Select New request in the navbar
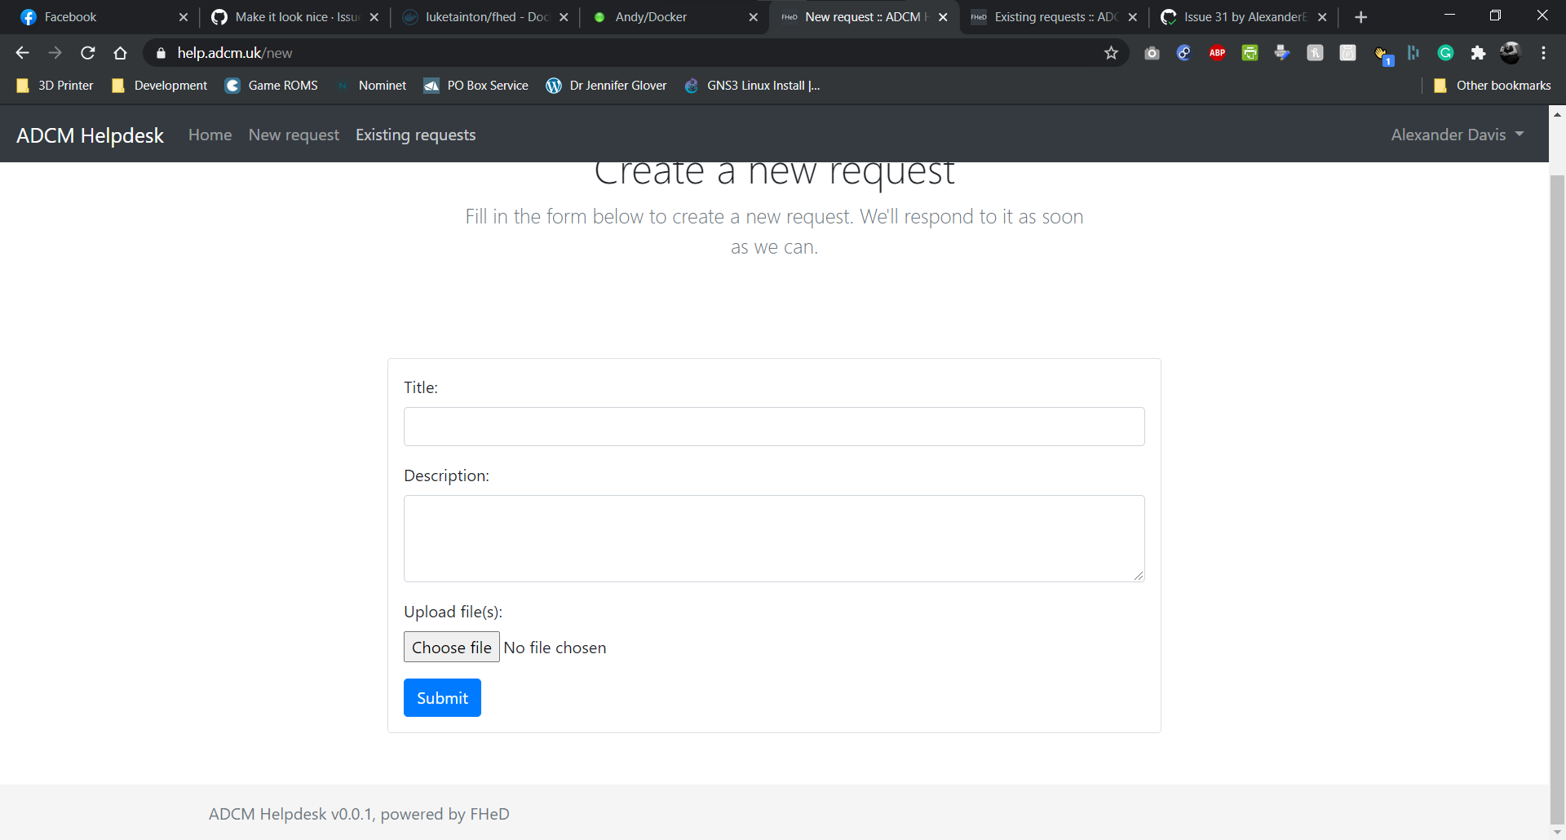This screenshot has height=840, width=1566. click(x=294, y=135)
